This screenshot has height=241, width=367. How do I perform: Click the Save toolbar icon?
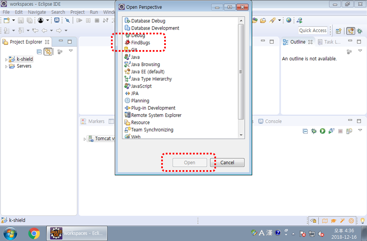pyautogui.click(x=21, y=20)
